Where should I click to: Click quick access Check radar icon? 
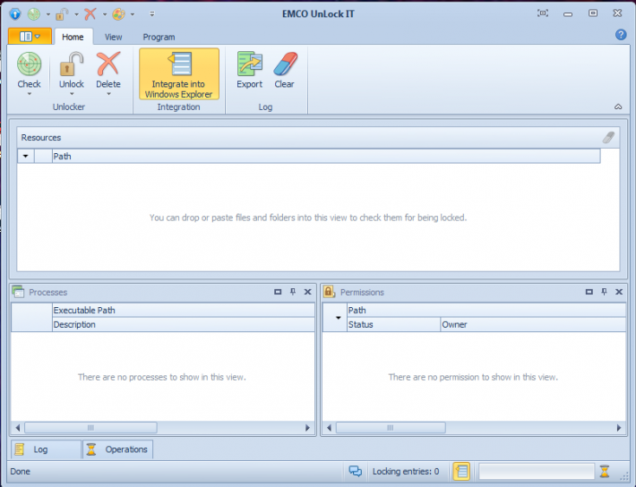(34, 14)
